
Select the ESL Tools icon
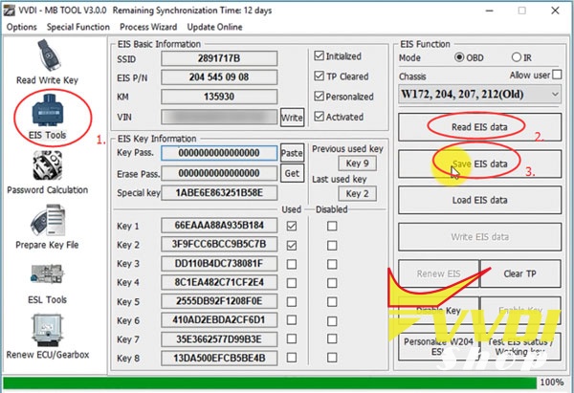[x=48, y=274]
